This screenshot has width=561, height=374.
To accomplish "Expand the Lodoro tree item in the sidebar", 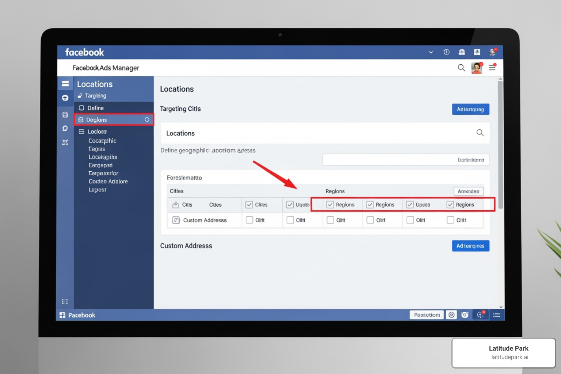I will (97, 131).
